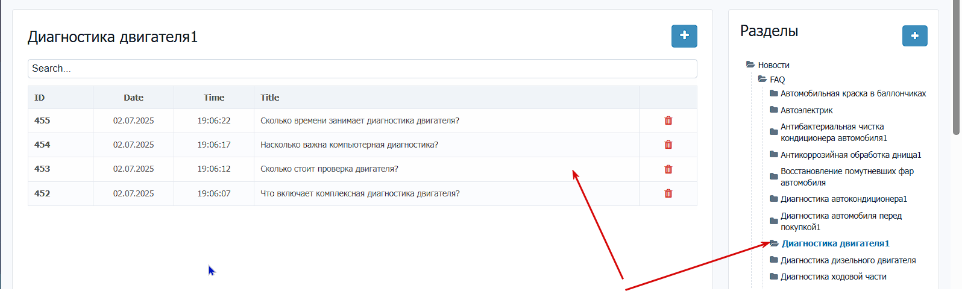This screenshot has width=962, height=291.
Task: Click folder icon of Антибактериальная чистка кондиционера
Action: pyautogui.click(x=774, y=131)
